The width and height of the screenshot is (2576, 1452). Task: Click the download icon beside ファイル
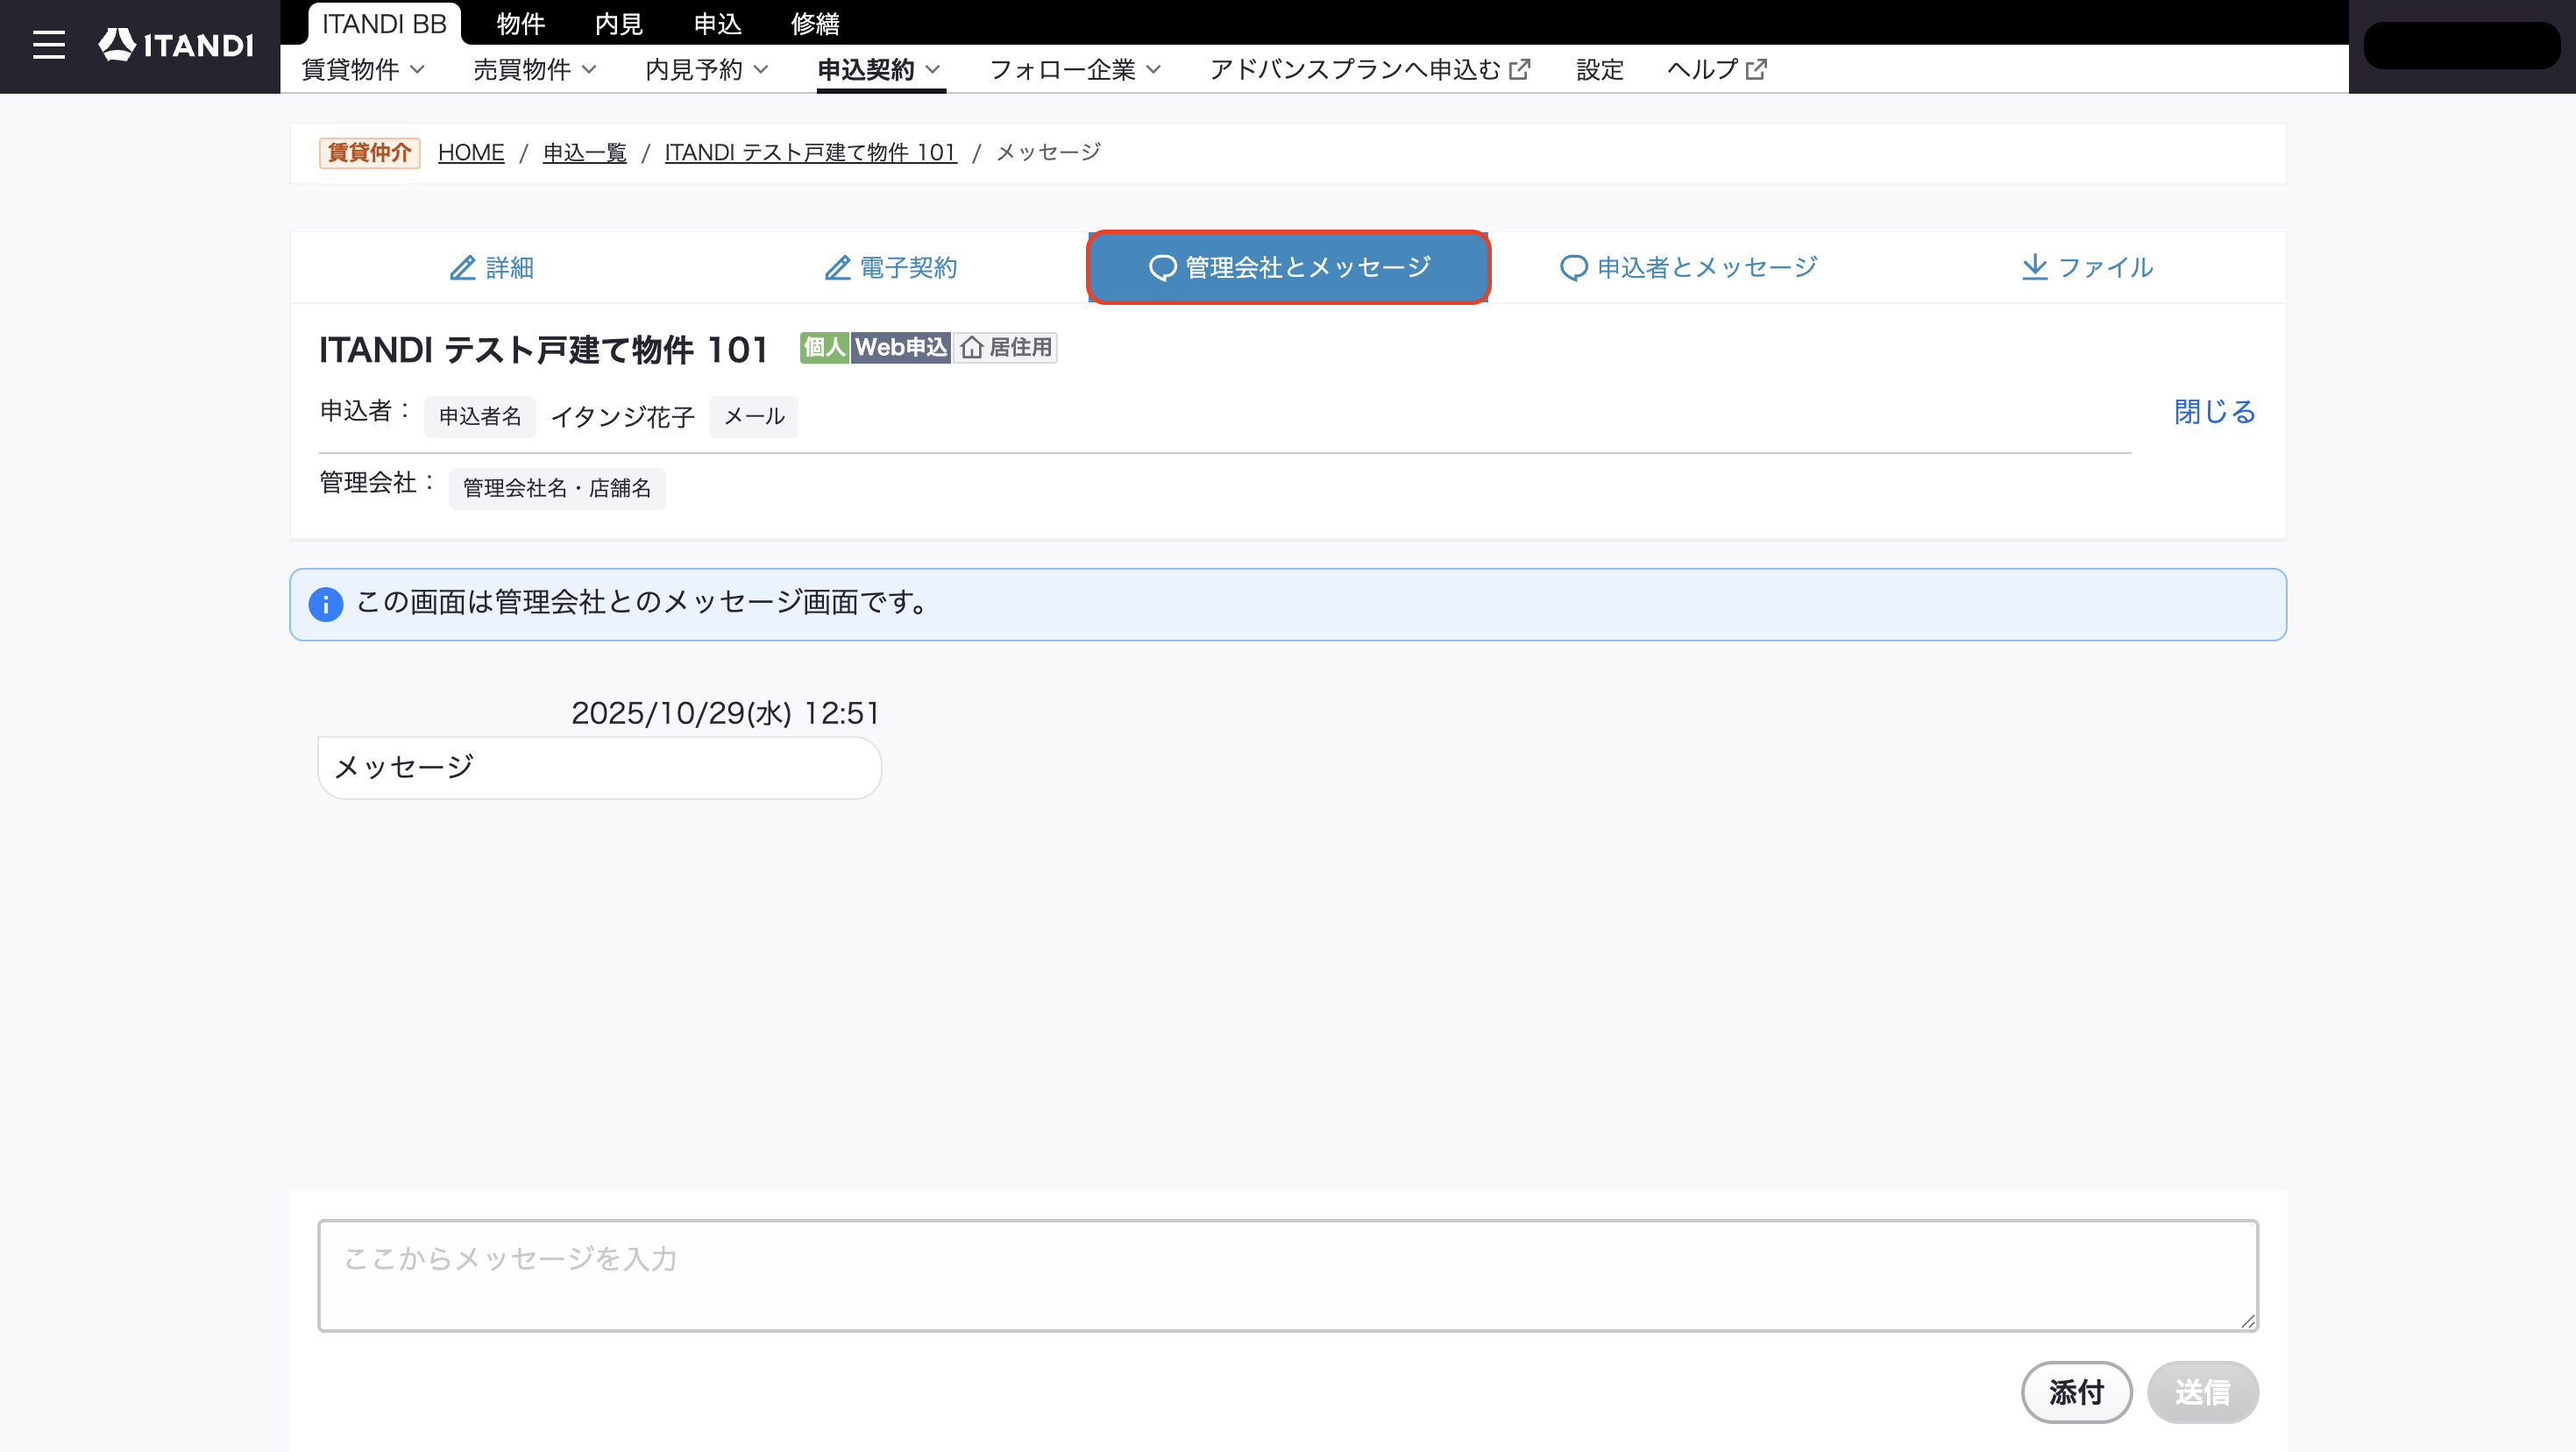click(2034, 267)
